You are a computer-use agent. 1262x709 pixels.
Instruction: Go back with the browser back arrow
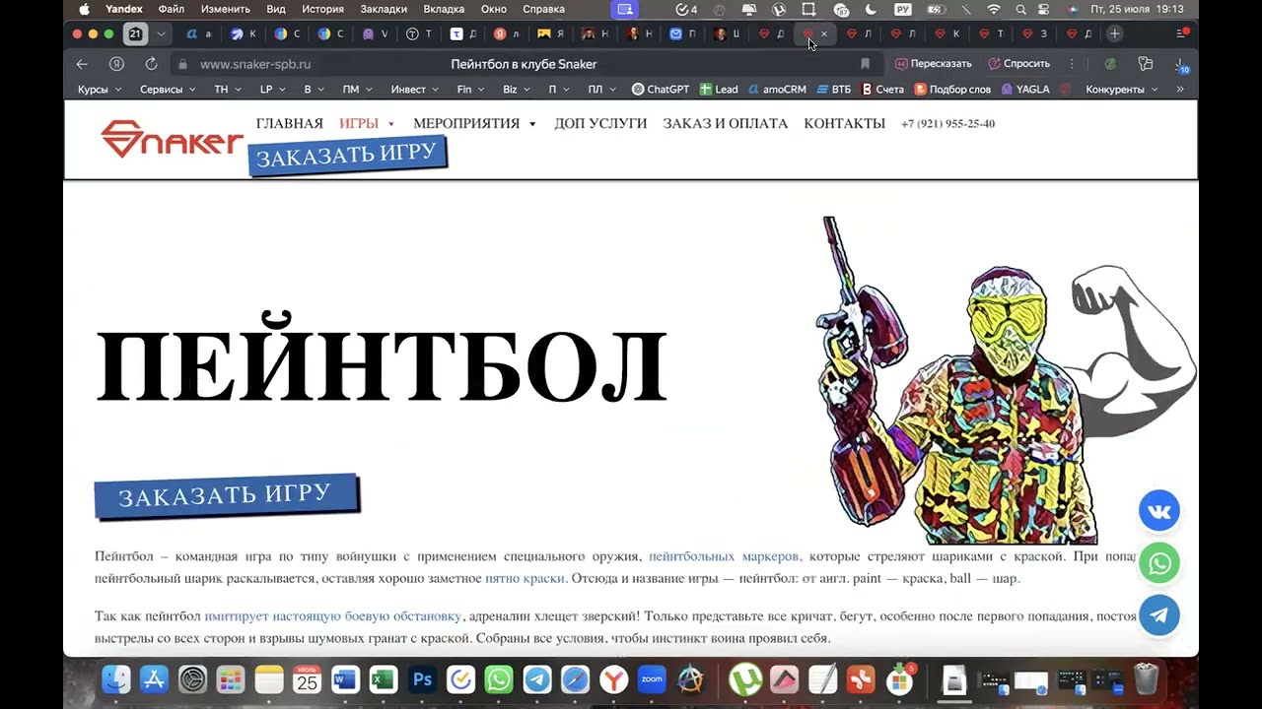click(82, 64)
